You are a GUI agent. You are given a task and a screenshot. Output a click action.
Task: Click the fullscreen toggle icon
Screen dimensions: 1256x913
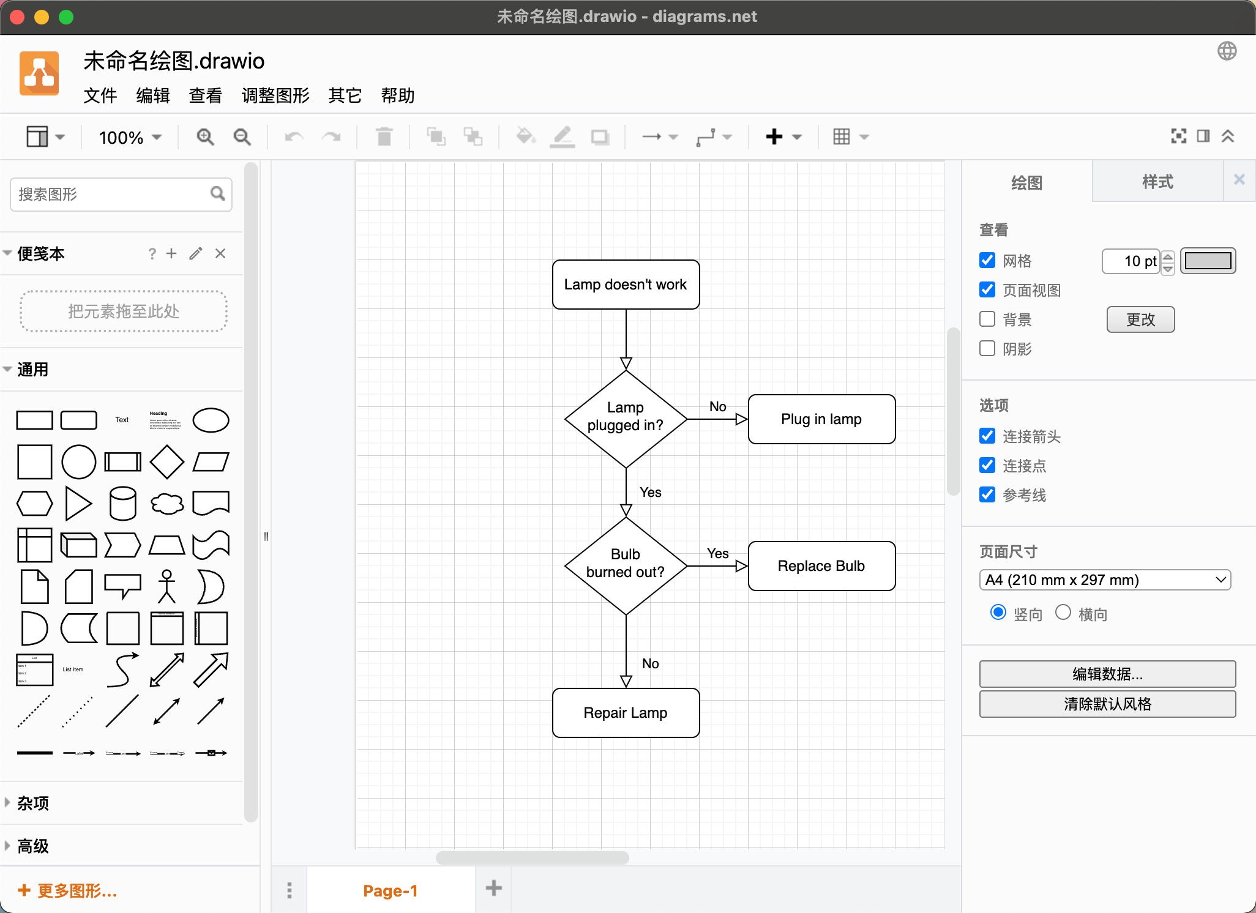coord(1178,136)
